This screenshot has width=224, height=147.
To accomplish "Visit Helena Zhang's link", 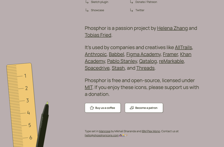I will point(172,28).
